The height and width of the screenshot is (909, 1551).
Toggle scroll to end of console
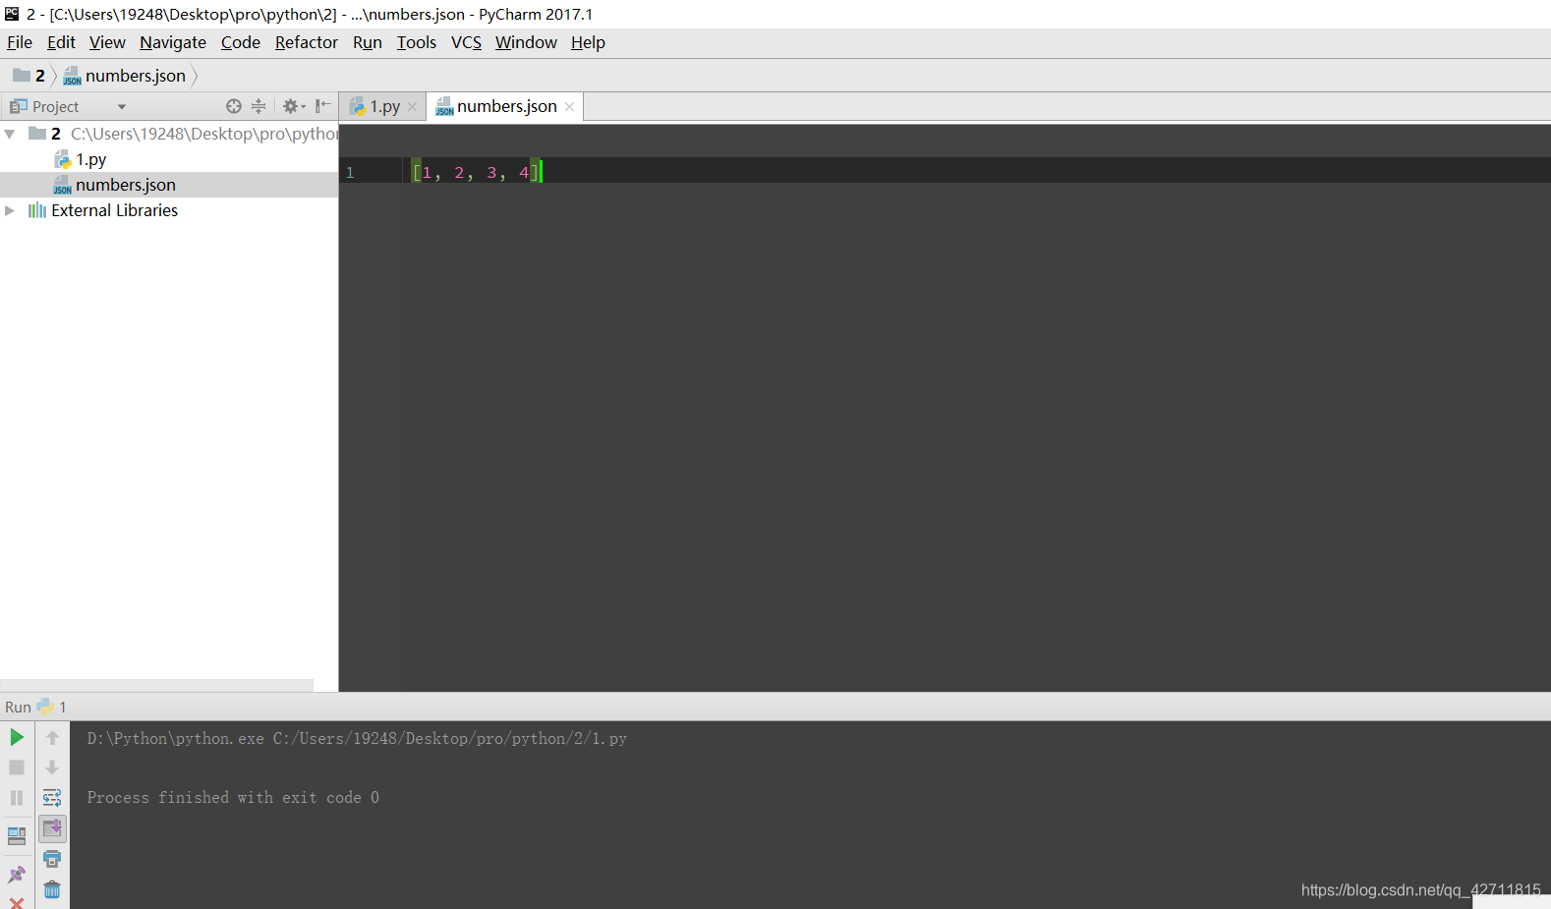point(52,828)
